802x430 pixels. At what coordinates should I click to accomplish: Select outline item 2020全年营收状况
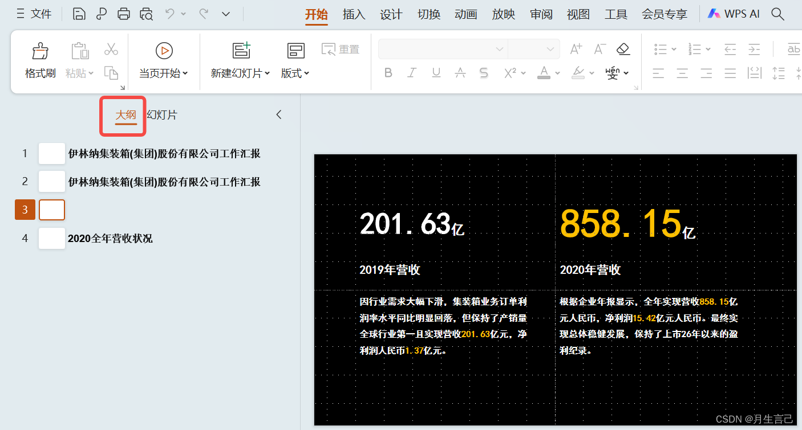[110, 238]
